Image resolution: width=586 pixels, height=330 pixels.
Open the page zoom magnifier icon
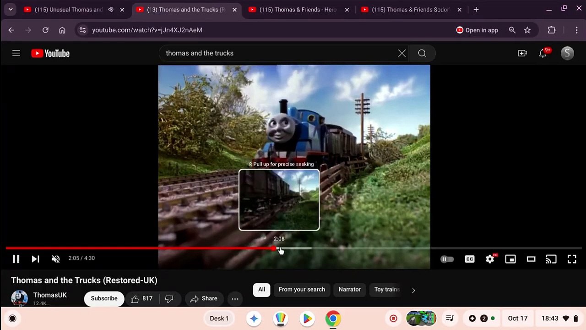[512, 30]
